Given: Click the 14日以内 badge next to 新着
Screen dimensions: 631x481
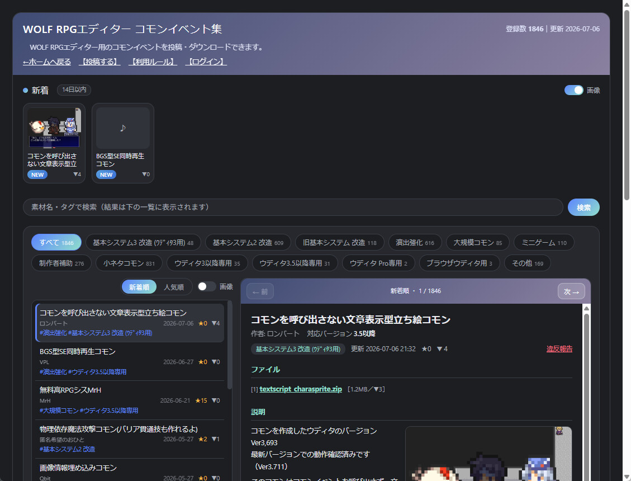Looking at the screenshot, I should (x=74, y=89).
